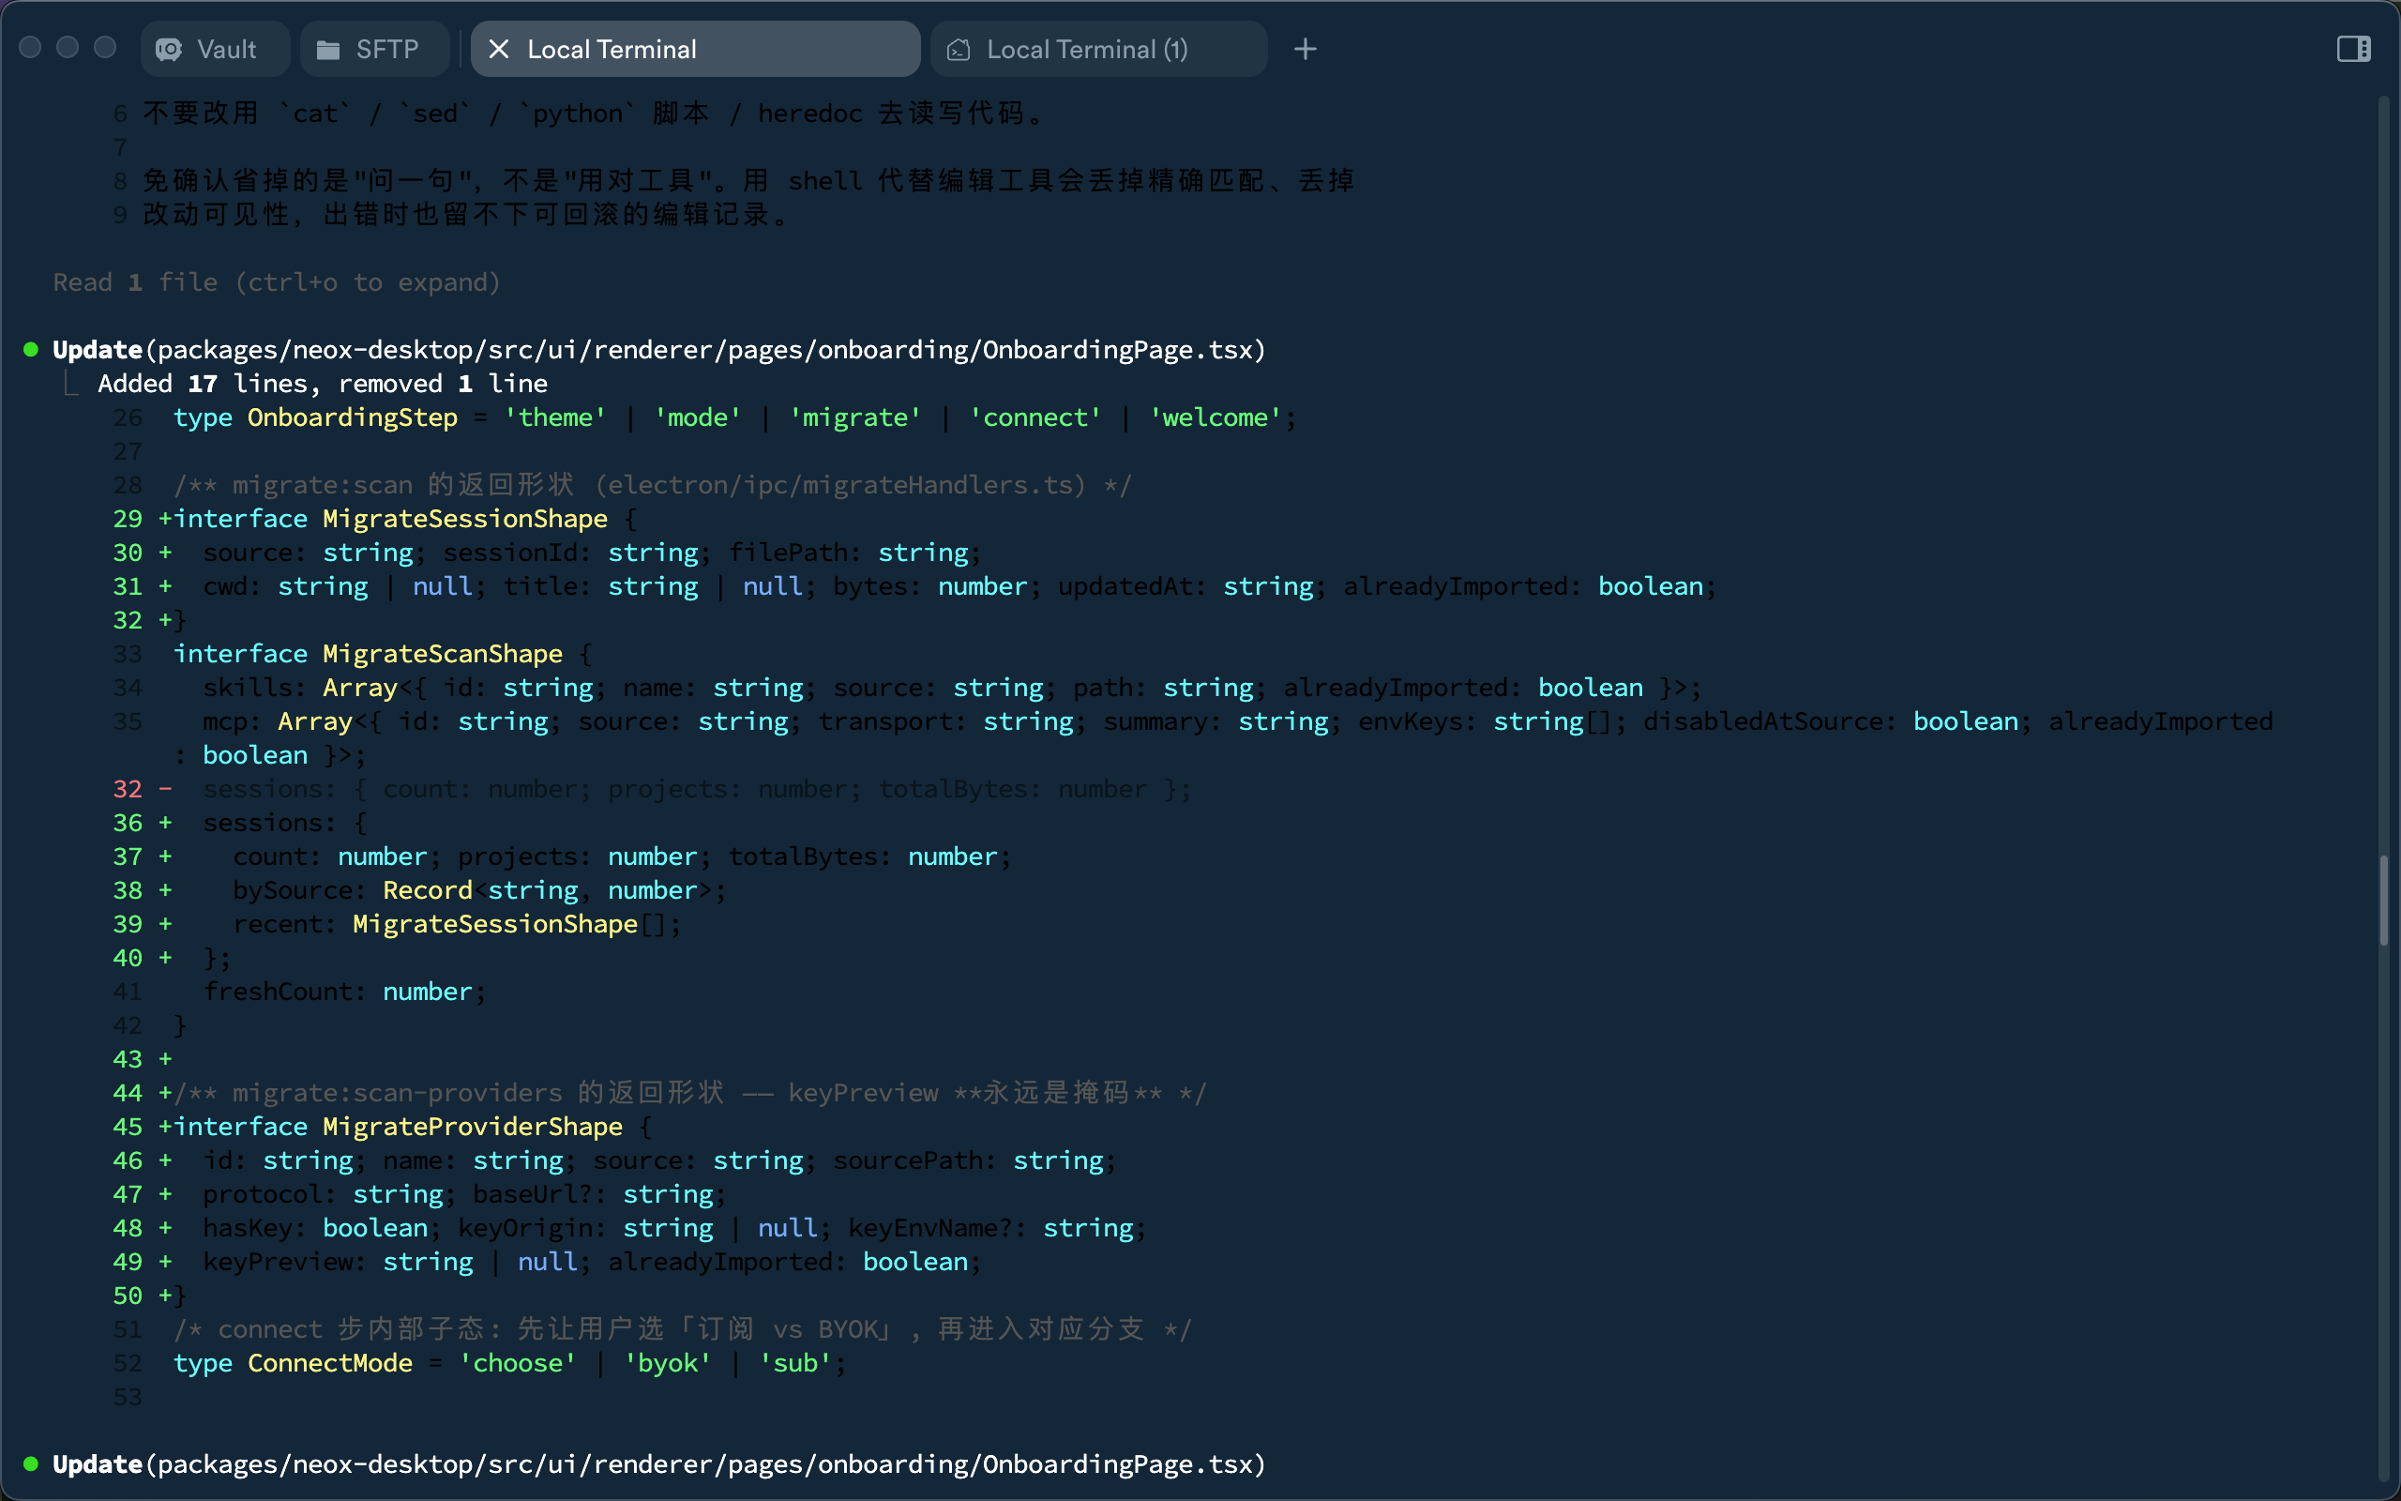The height and width of the screenshot is (1501, 2401).
Task: Click the window zoom traffic light
Action: [105, 48]
